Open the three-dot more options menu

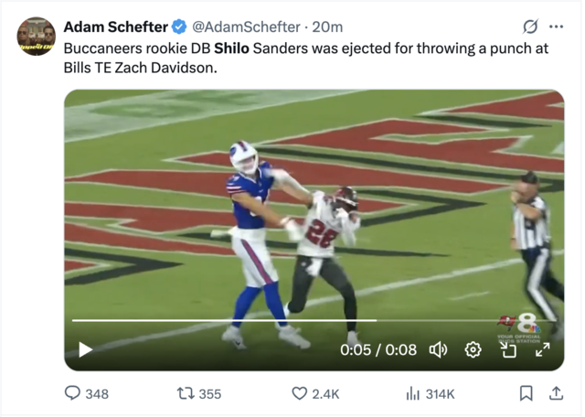[x=556, y=27]
